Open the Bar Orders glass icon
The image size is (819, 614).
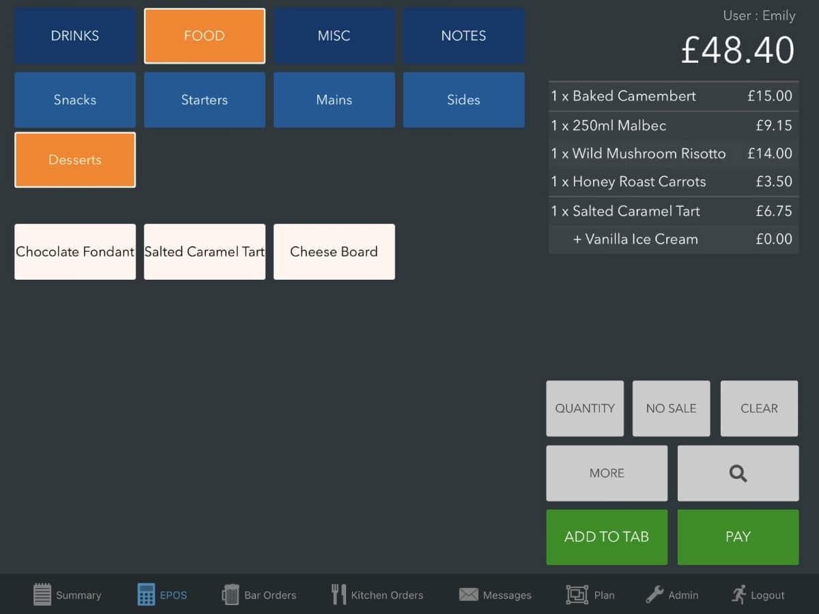[230, 594]
